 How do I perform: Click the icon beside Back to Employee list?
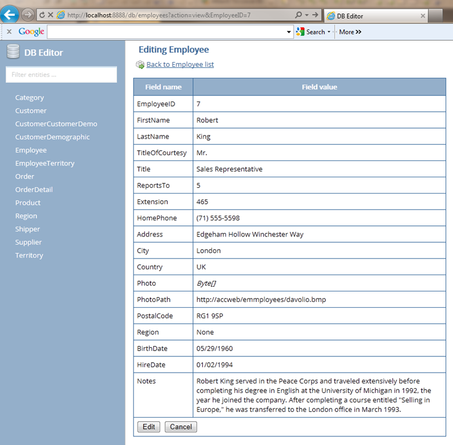click(x=140, y=65)
